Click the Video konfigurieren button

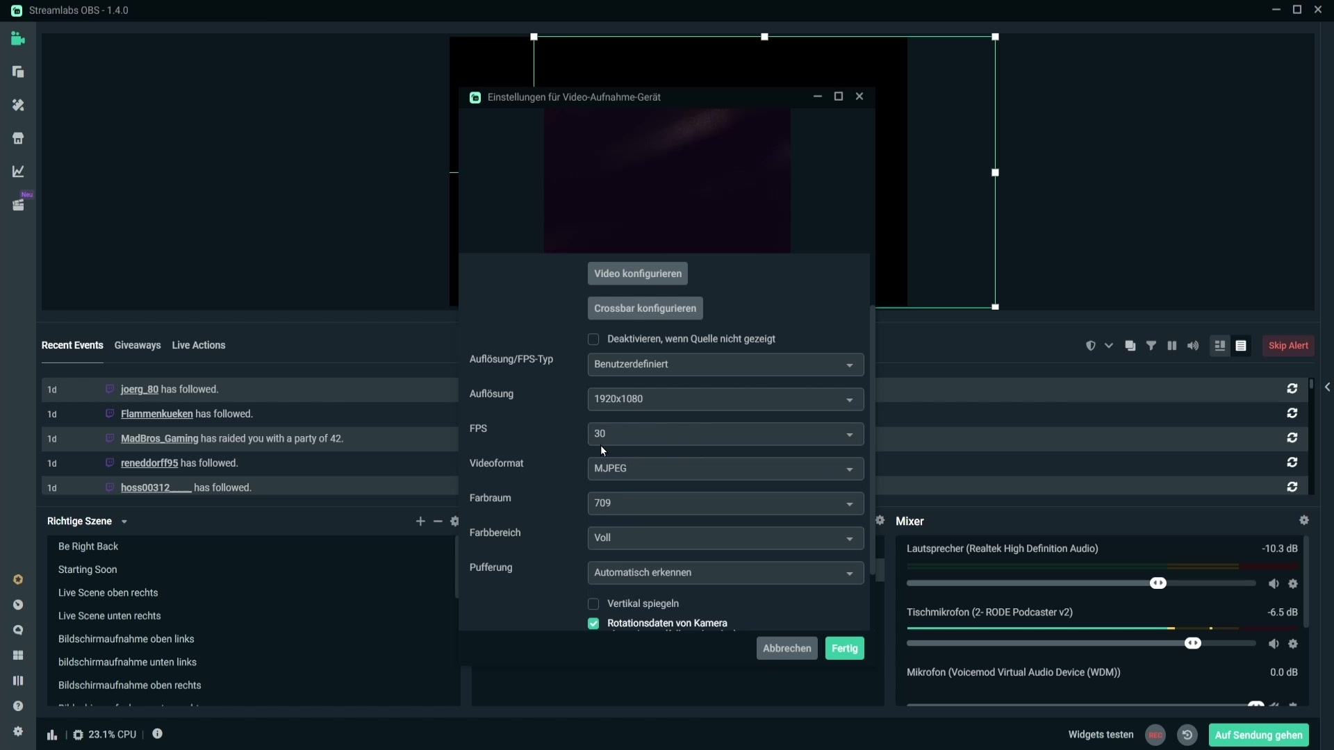[637, 274]
